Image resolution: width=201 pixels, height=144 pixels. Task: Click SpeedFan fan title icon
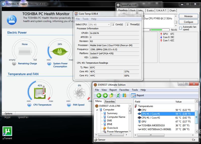click(x=118, y=5)
